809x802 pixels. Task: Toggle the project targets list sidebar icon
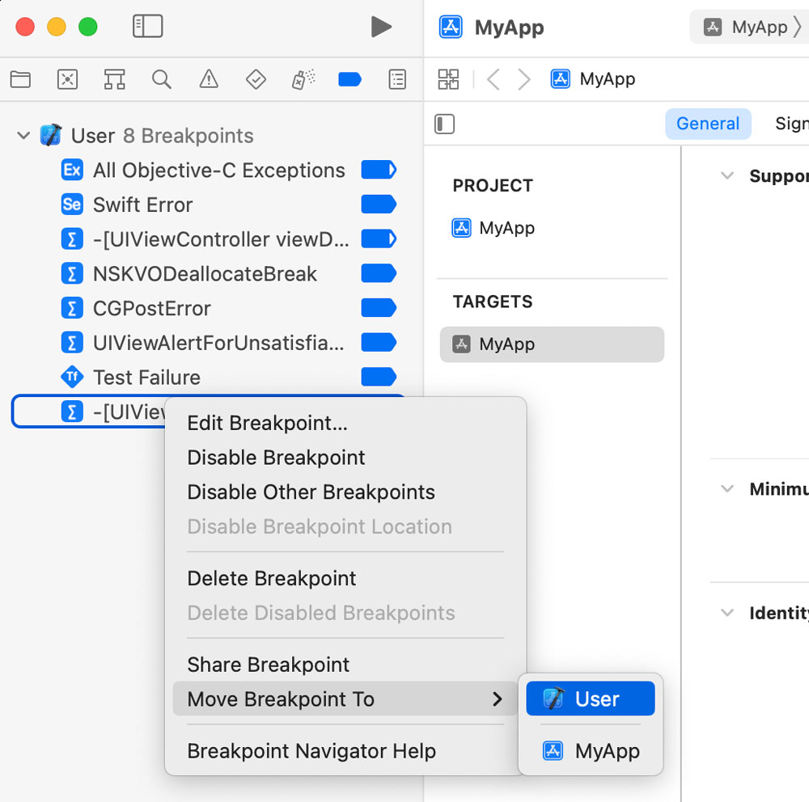(444, 125)
